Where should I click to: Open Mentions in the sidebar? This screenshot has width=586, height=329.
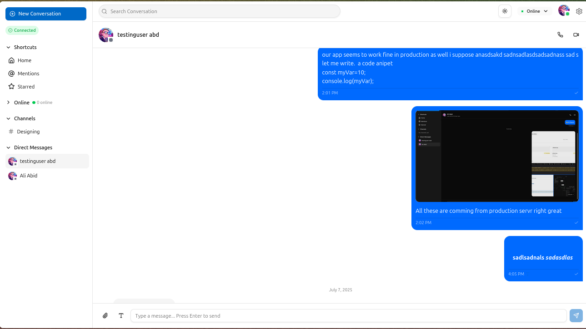(28, 74)
